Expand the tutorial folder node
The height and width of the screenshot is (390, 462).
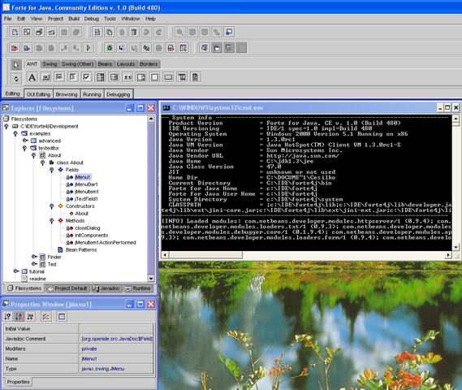pos(16,271)
